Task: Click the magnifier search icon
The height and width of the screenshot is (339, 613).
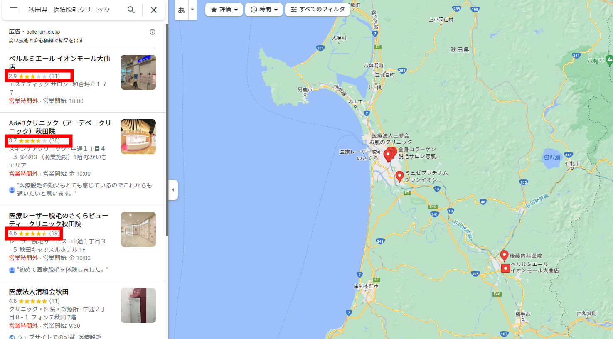Action: [131, 10]
